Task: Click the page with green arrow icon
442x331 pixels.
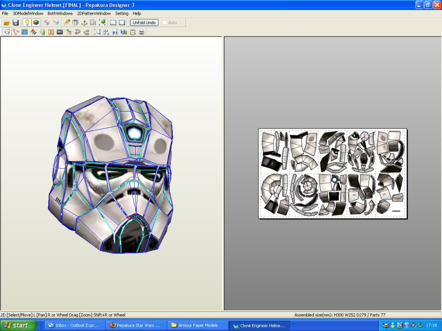Action: tap(133, 32)
